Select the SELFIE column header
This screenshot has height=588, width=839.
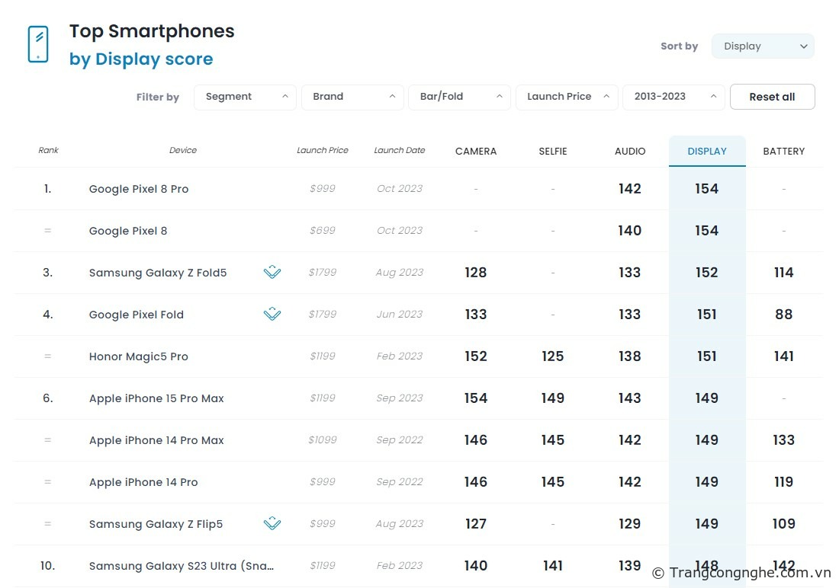[x=553, y=152]
